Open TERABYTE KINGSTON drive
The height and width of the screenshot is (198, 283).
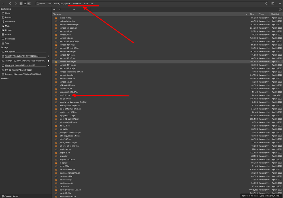coord(22,56)
